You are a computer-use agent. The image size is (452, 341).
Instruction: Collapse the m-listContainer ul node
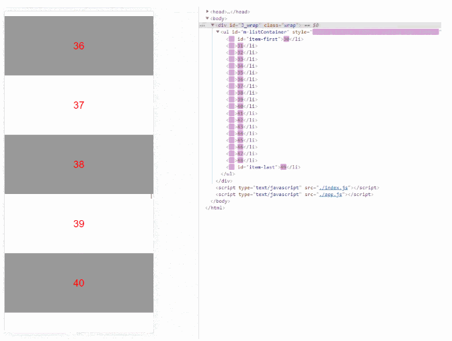tap(218, 32)
